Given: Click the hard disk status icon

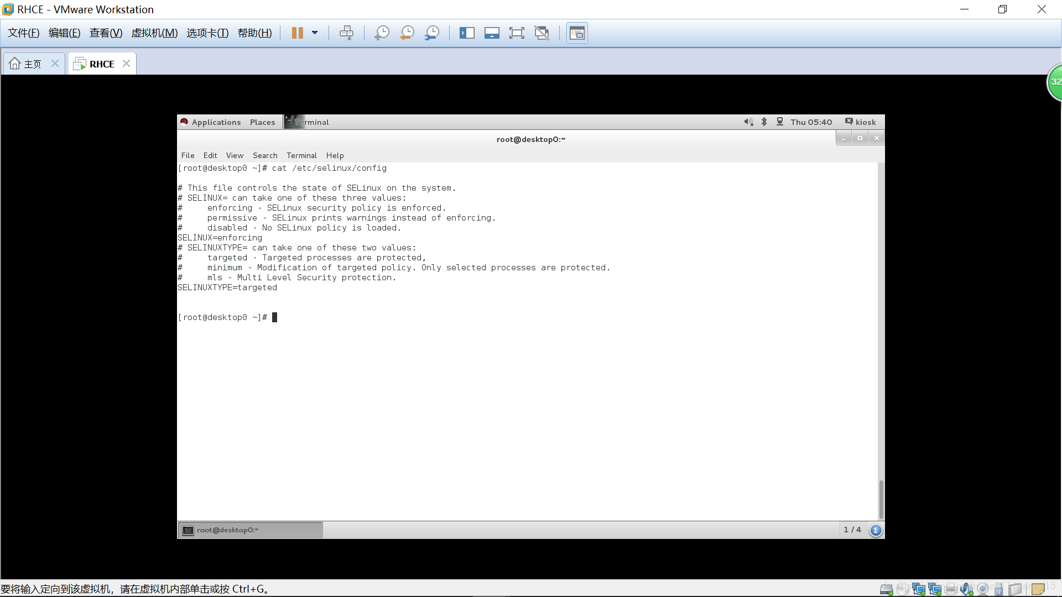Looking at the screenshot, I should (886, 589).
